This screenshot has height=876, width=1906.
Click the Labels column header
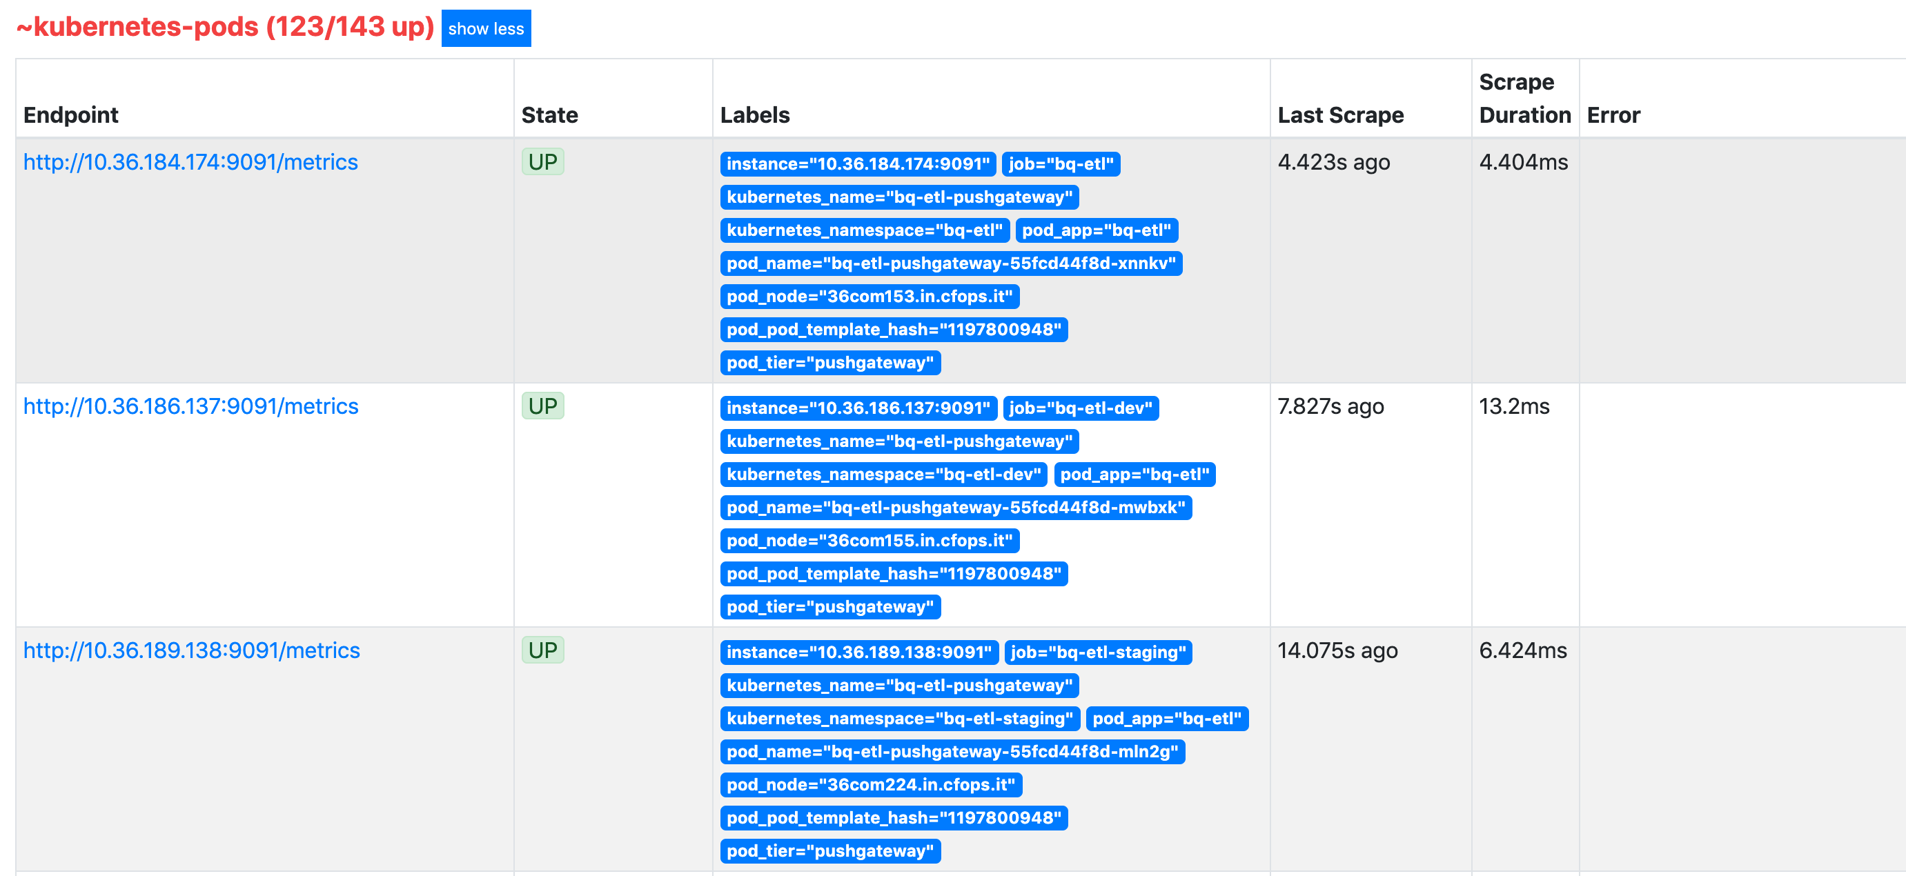[755, 115]
